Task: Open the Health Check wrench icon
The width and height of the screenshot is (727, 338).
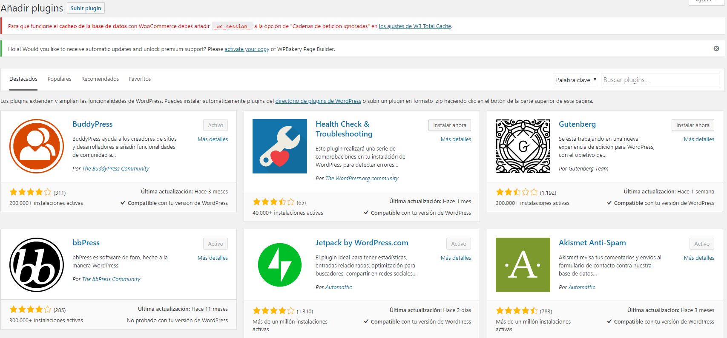Action: pos(279,146)
